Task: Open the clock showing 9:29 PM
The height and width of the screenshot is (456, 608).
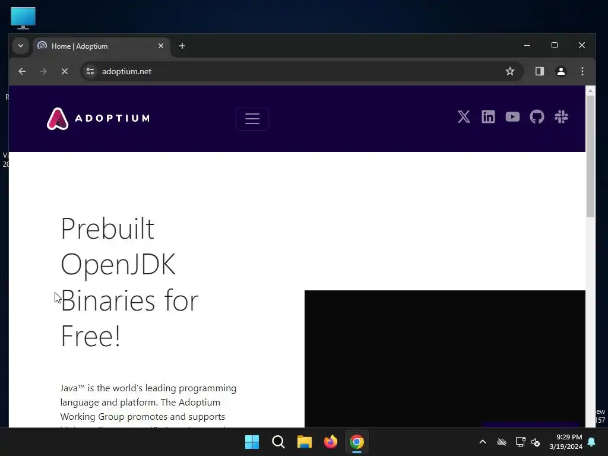Action: (566, 442)
